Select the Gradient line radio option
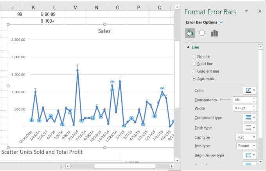Image resolution: width=266 pixels, height=171 pixels. point(194,71)
